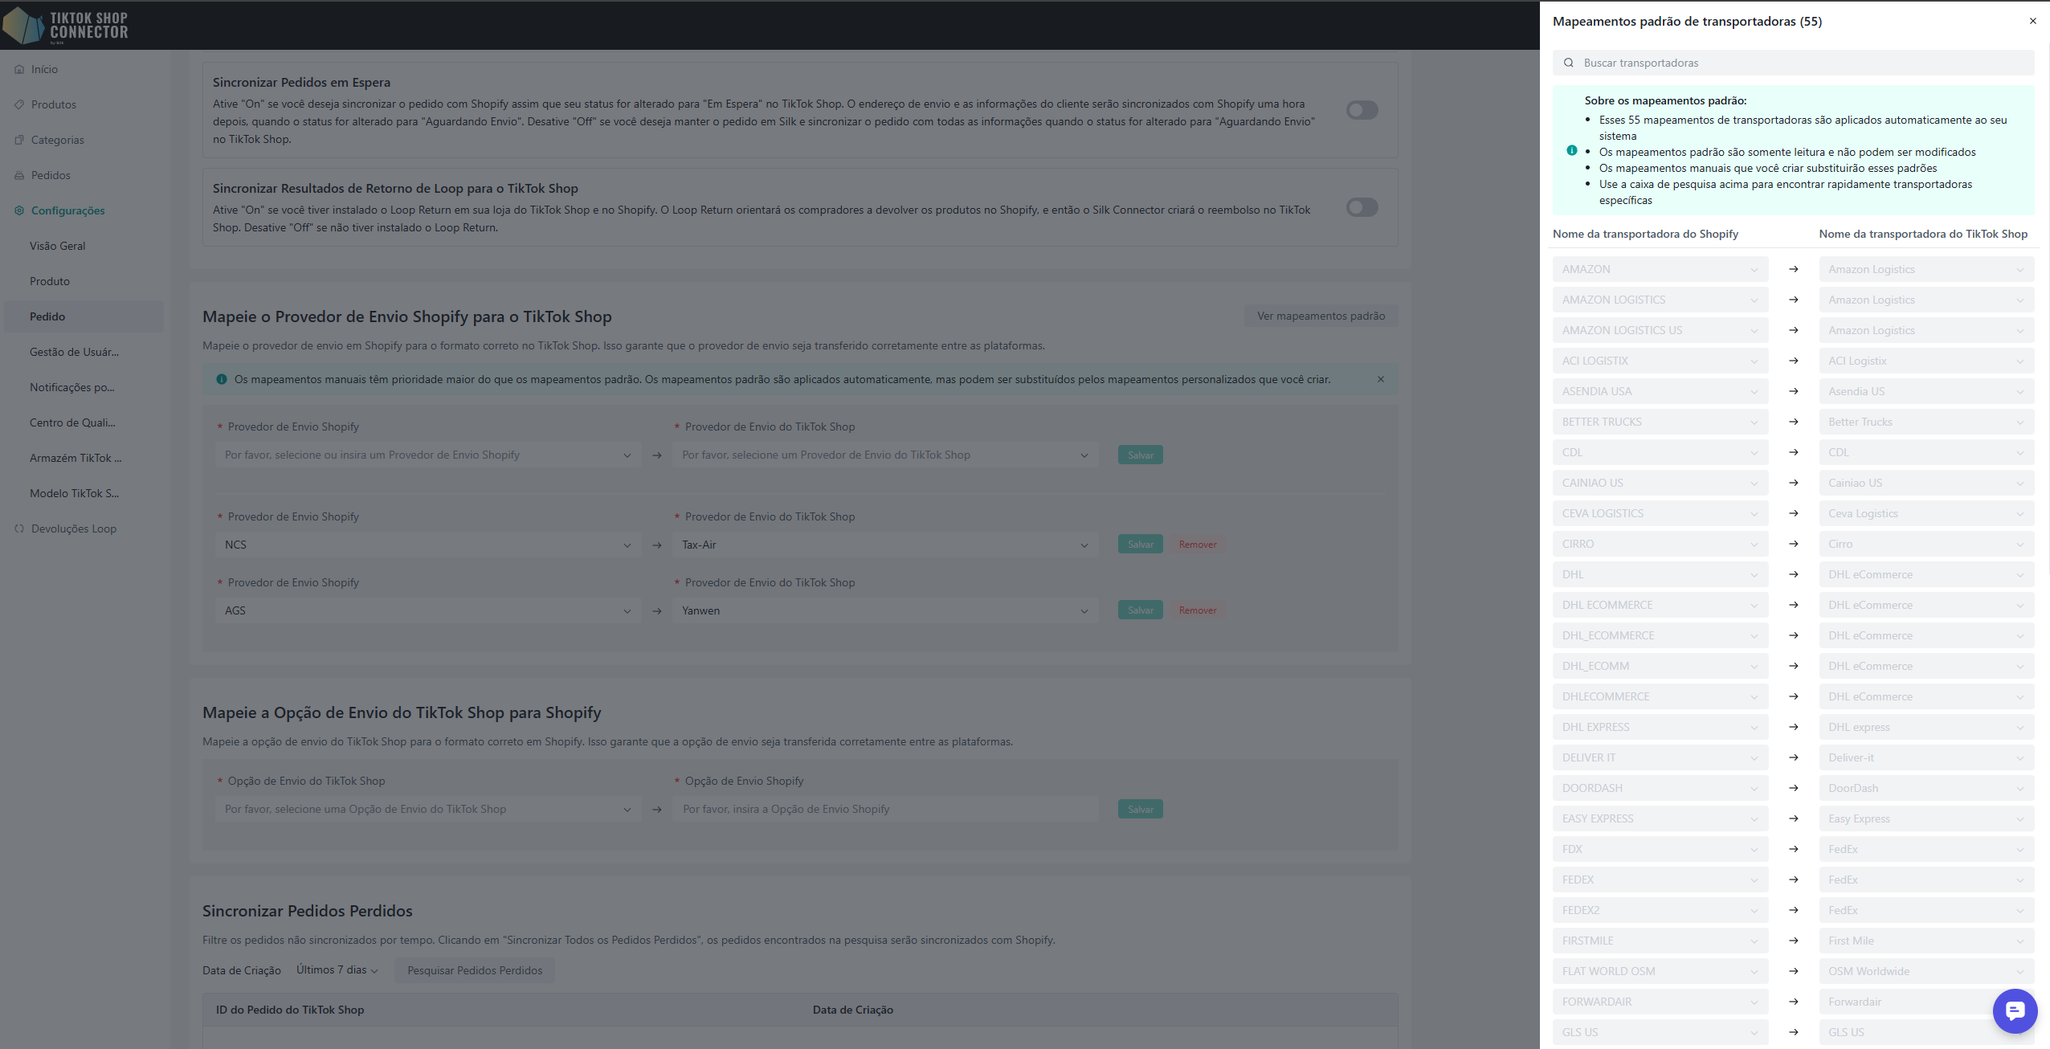The image size is (2050, 1049).
Task: Click the Produtos tag icon in sidebar
Action: point(19,104)
